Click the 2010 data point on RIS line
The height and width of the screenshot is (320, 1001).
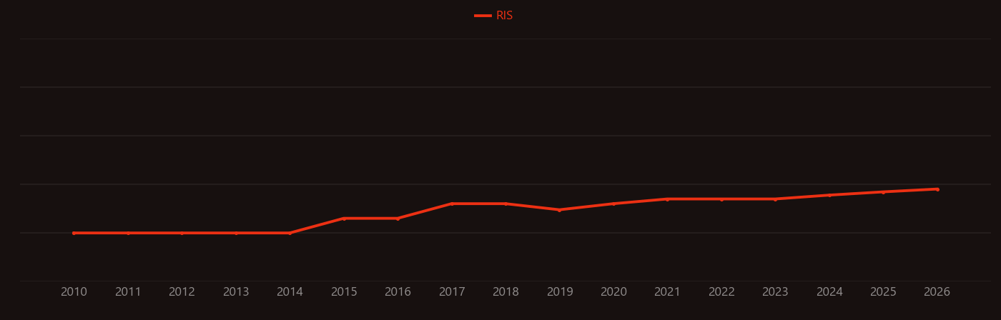pos(74,233)
